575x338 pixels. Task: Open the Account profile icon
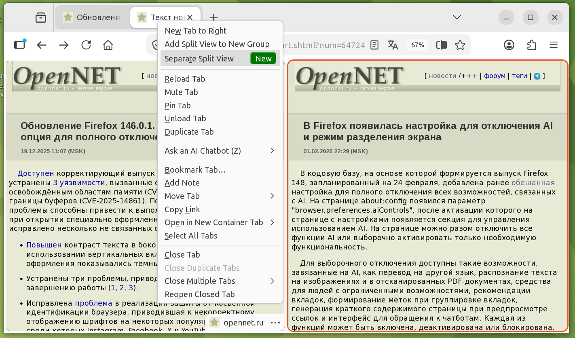pyautogui.click(x=509, y=45)
